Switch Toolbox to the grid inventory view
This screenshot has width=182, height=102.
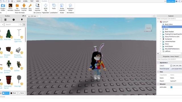click(5, 20)
